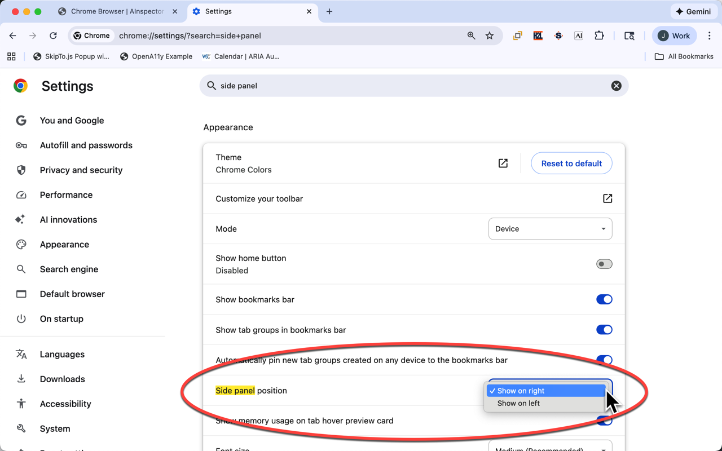Click the bookmark star icon
722x451 pixels.
click(x=490, y=36)
